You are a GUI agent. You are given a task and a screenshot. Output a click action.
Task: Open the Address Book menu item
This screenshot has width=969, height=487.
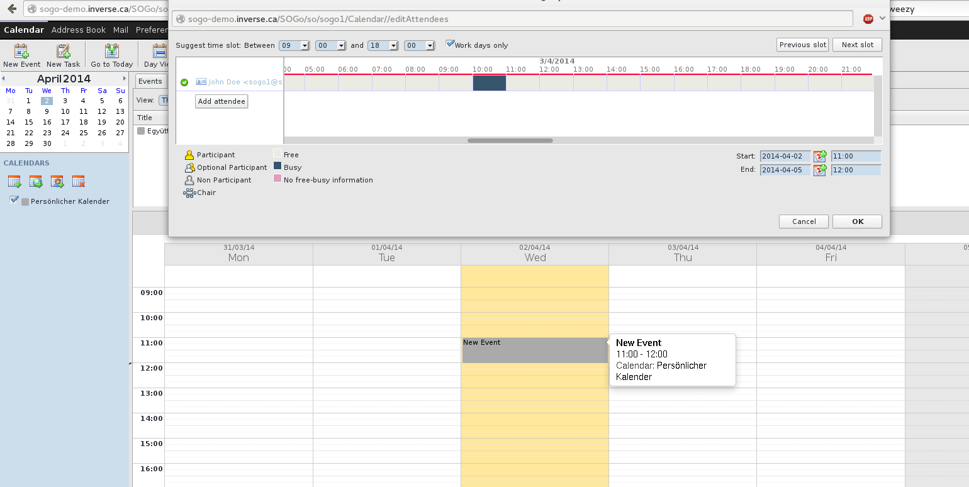pyautogui.click(x=79, y=30)
